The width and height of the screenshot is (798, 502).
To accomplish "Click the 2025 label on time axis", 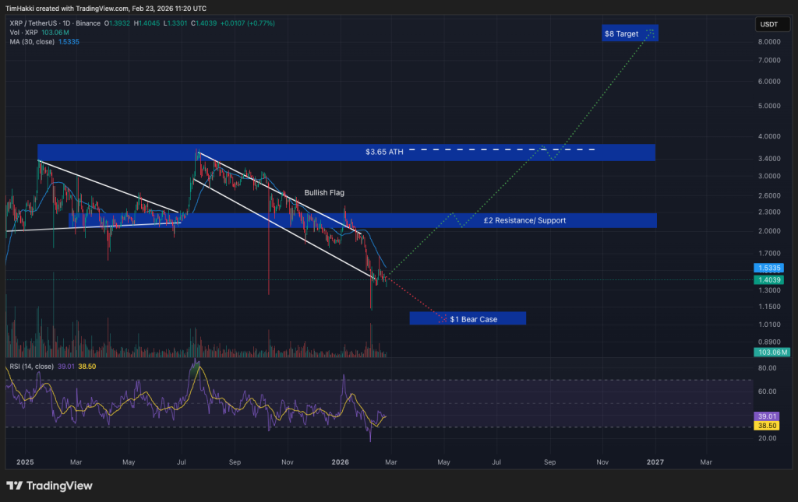I will [26, 462].
